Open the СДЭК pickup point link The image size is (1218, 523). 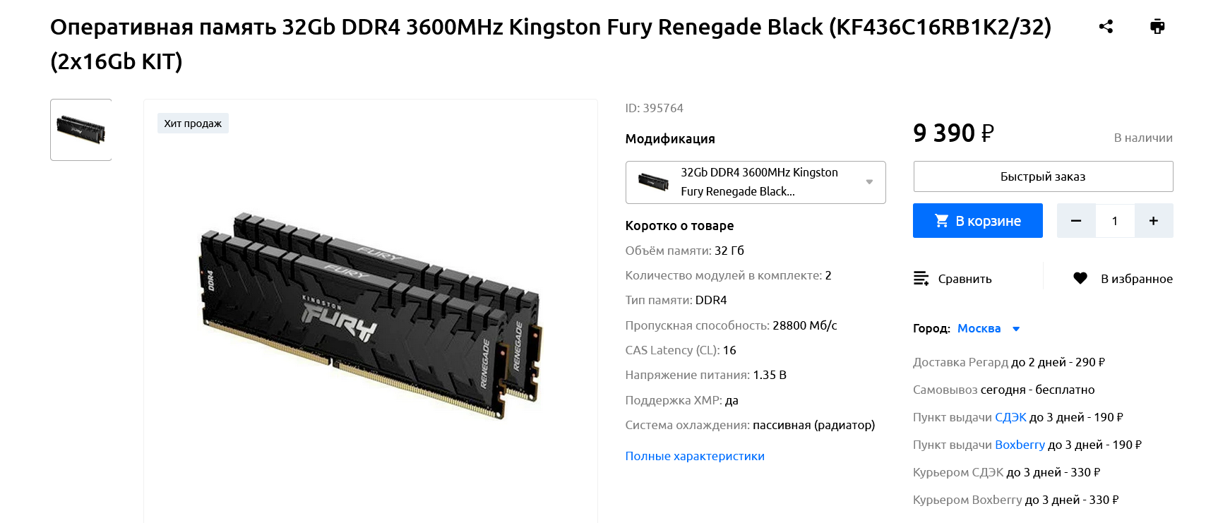pyautogui.click(x=1010, y=417)
